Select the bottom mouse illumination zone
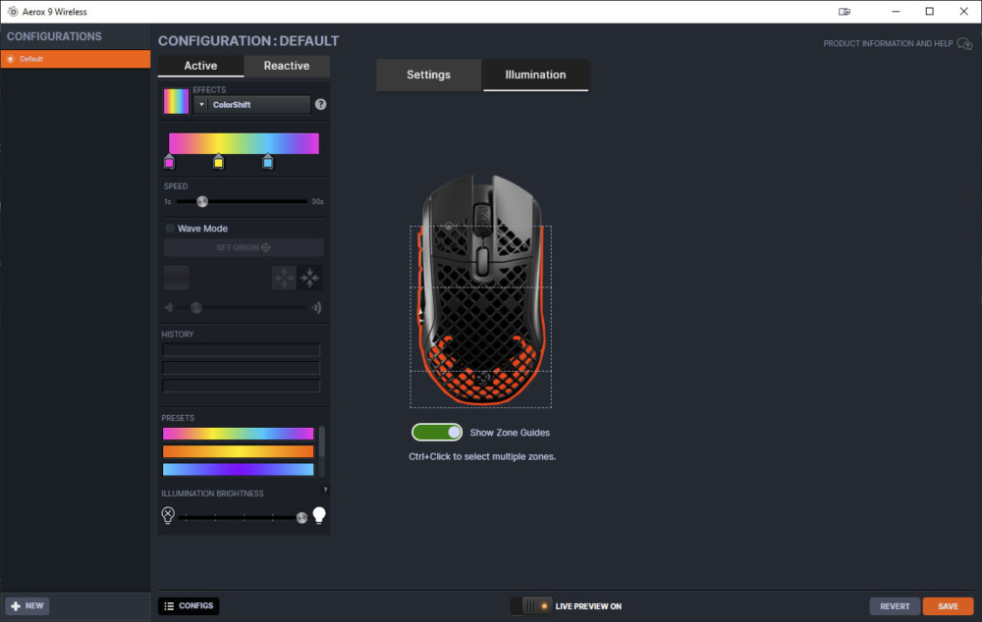This screenshot has width=982, height=622. tap(481, 389)
